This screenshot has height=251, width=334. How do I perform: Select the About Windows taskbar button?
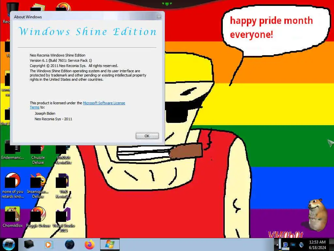(x=110, y=244)
